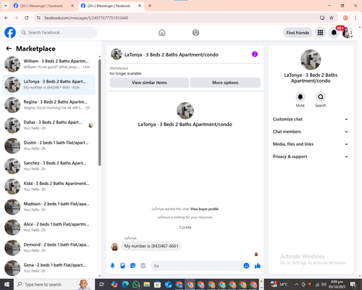The image size is (362, 290).
Task: Choose a sticker
Action: point(132,266)
